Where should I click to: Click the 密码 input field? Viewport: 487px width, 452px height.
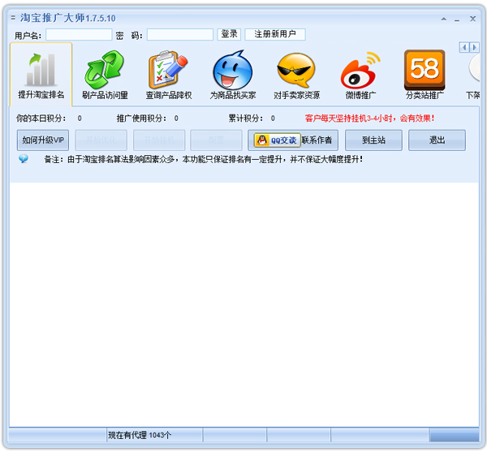tap(180, 34)
